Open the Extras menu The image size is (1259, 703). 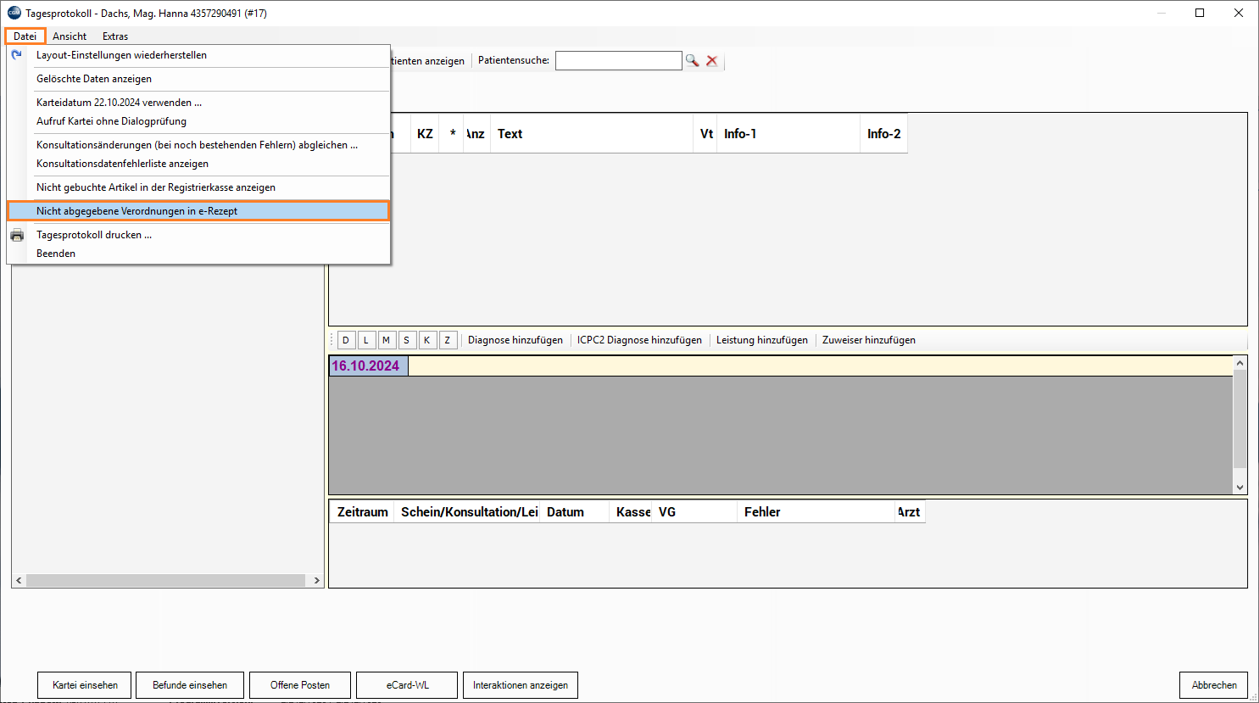click(115, 36)
